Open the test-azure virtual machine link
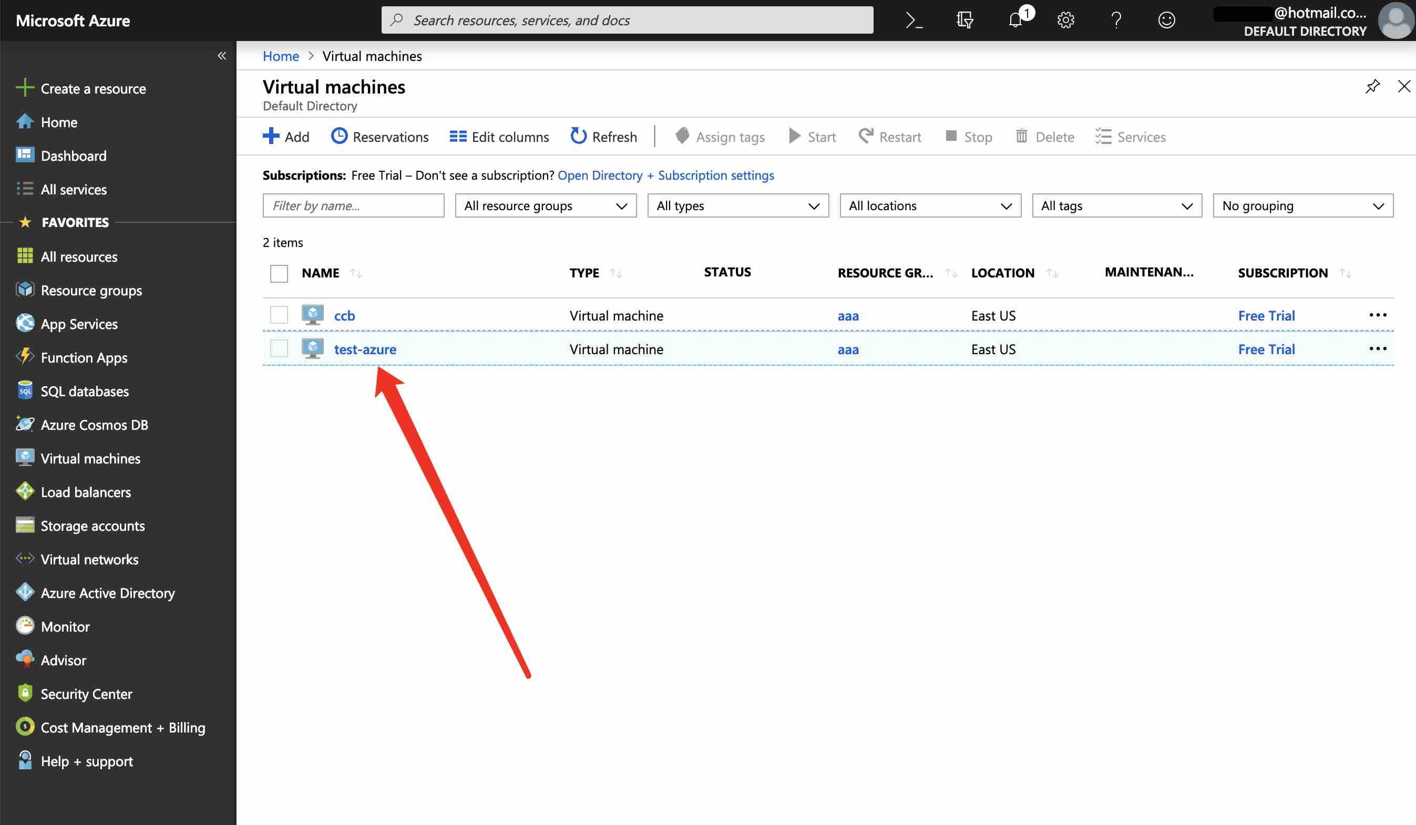Screen dimensions: 1416x825 click(365, 349)
